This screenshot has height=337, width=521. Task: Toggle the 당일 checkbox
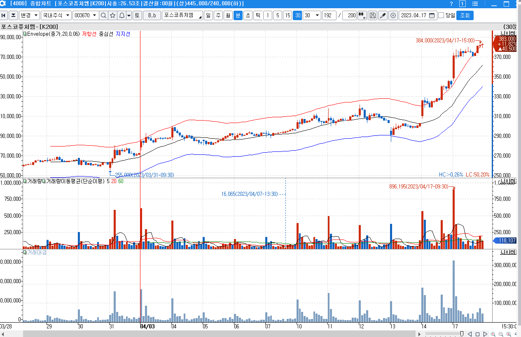click(x=441, y=16)
